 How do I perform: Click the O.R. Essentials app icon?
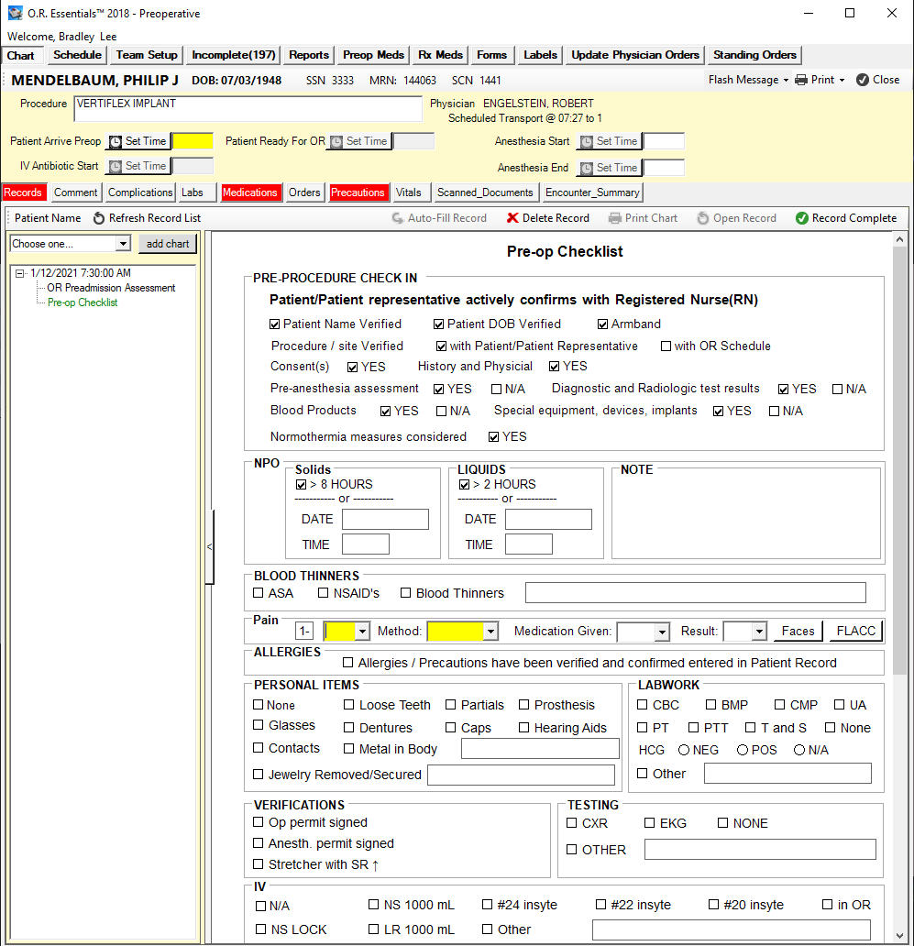click(x=15, y=13)
